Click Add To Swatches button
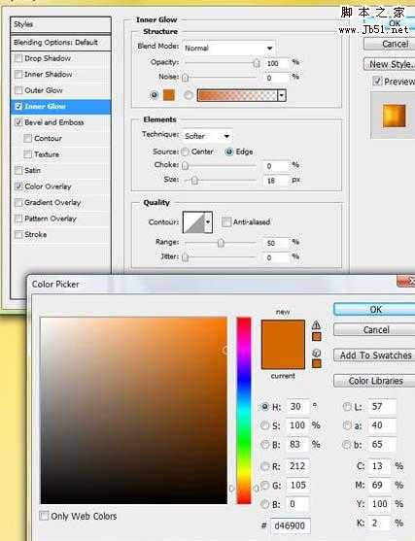415x541 pixels. (x=374, y=355)
